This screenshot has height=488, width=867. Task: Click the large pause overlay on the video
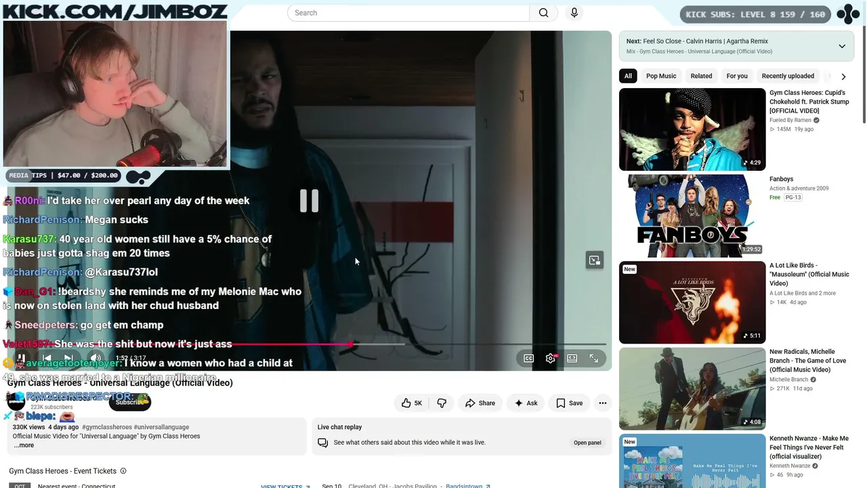(309, 201)
